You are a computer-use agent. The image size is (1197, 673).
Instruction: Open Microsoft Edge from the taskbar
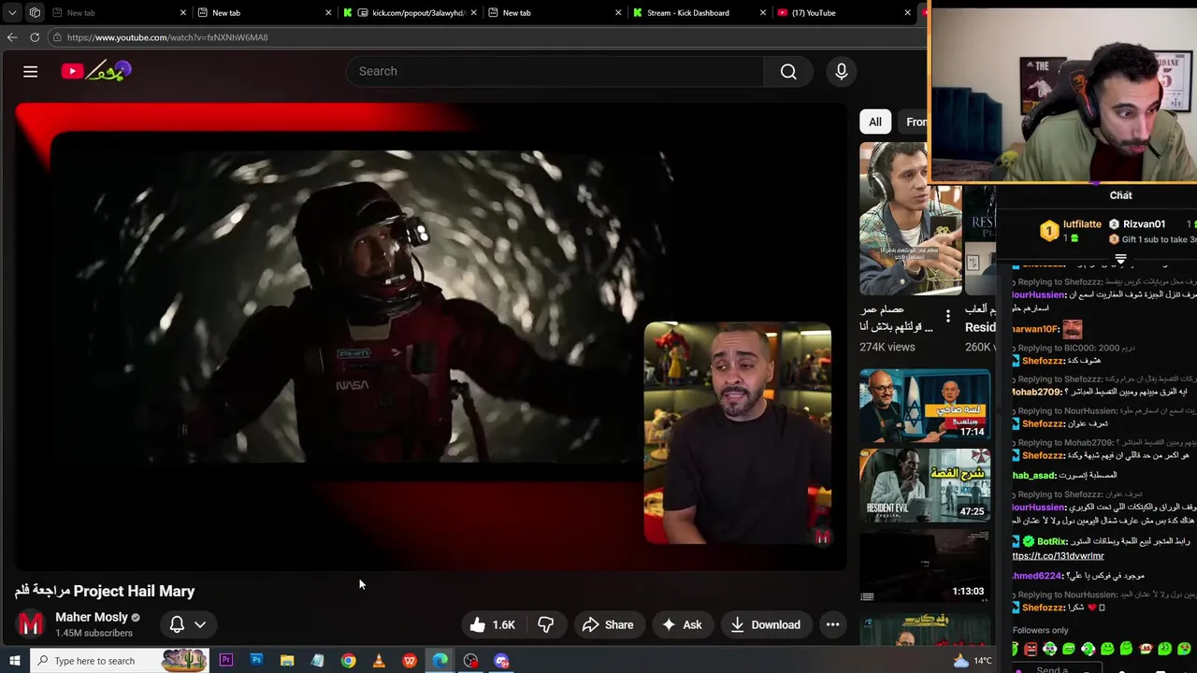pos(440,661)
